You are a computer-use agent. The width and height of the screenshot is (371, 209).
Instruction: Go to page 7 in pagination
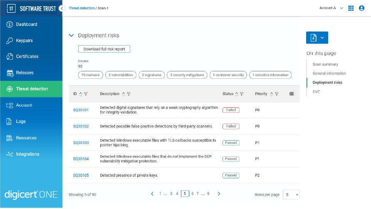pyautogui.click(x=198, y=194)
